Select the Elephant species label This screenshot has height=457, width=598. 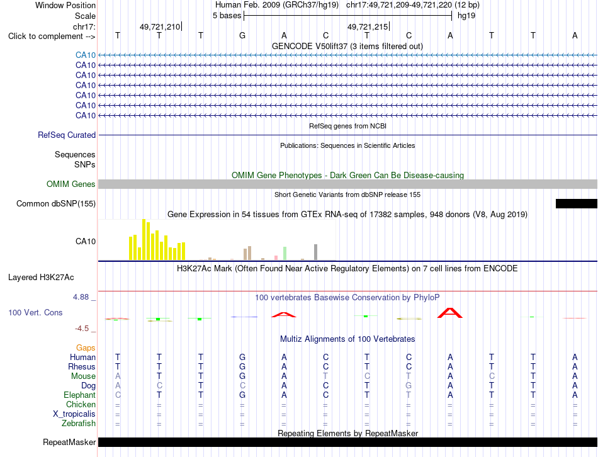[80, 395]
